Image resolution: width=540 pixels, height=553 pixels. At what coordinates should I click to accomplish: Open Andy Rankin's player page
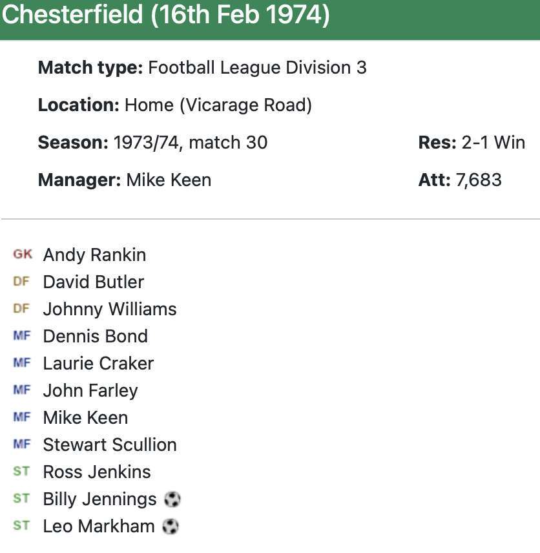click(94, 255)
